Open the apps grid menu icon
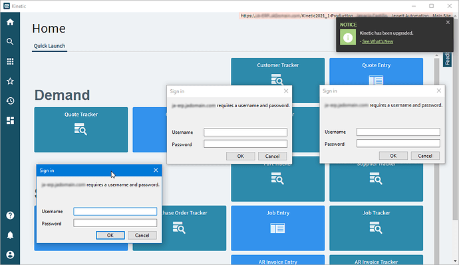The width and height of the screenshot is (459, 265). [x=10, y=61]
